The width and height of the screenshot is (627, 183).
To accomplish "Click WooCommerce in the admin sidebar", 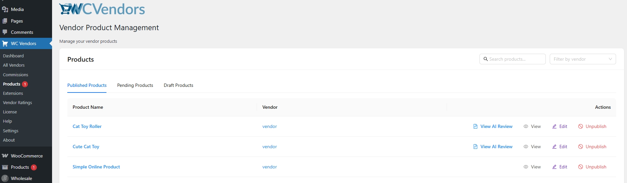I will click(x=27, y=156).
